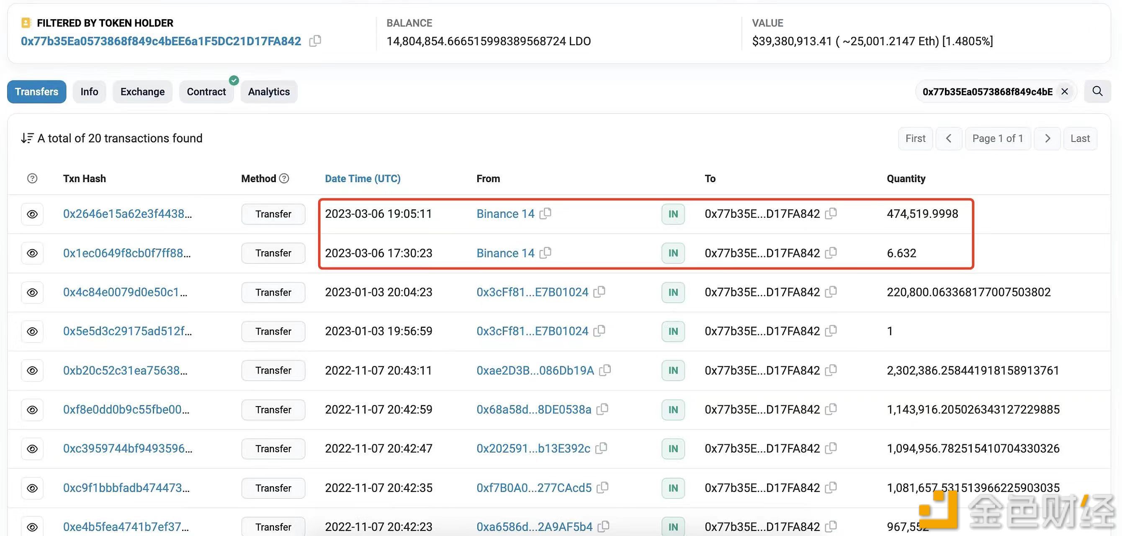Switch to the Analytics tab
The width and height of the screenshot is (1122, 536).
pyautogui.click(x=269, y=92)
